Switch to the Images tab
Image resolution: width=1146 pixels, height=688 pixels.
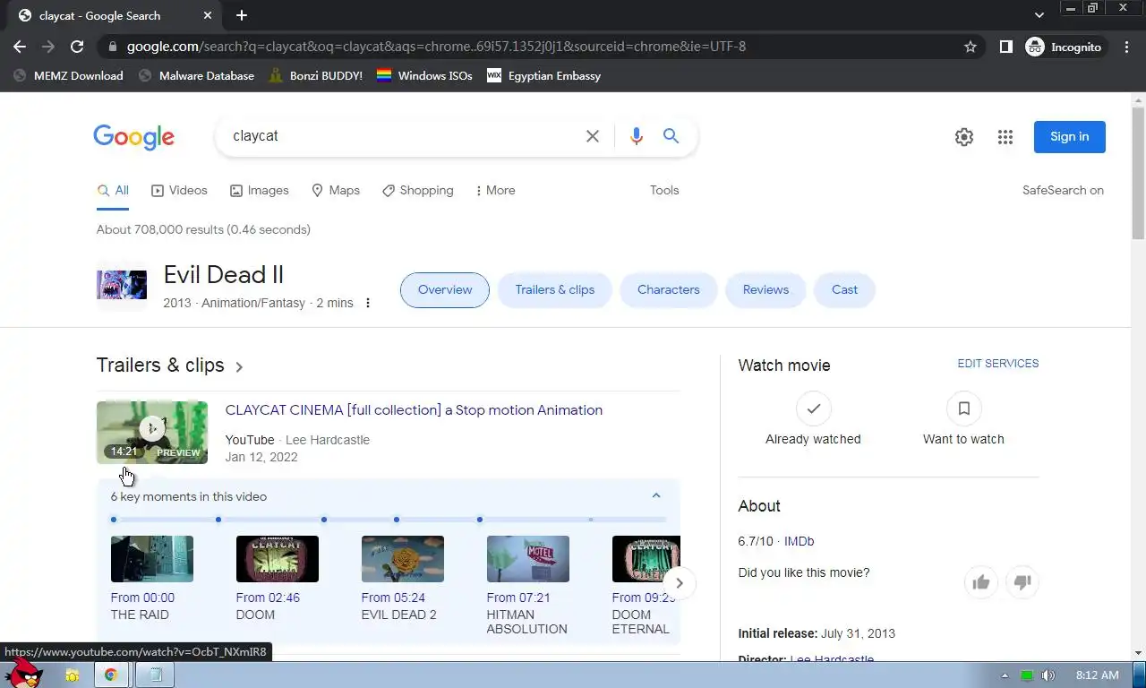pyautogui.click(x=260, y=191)
